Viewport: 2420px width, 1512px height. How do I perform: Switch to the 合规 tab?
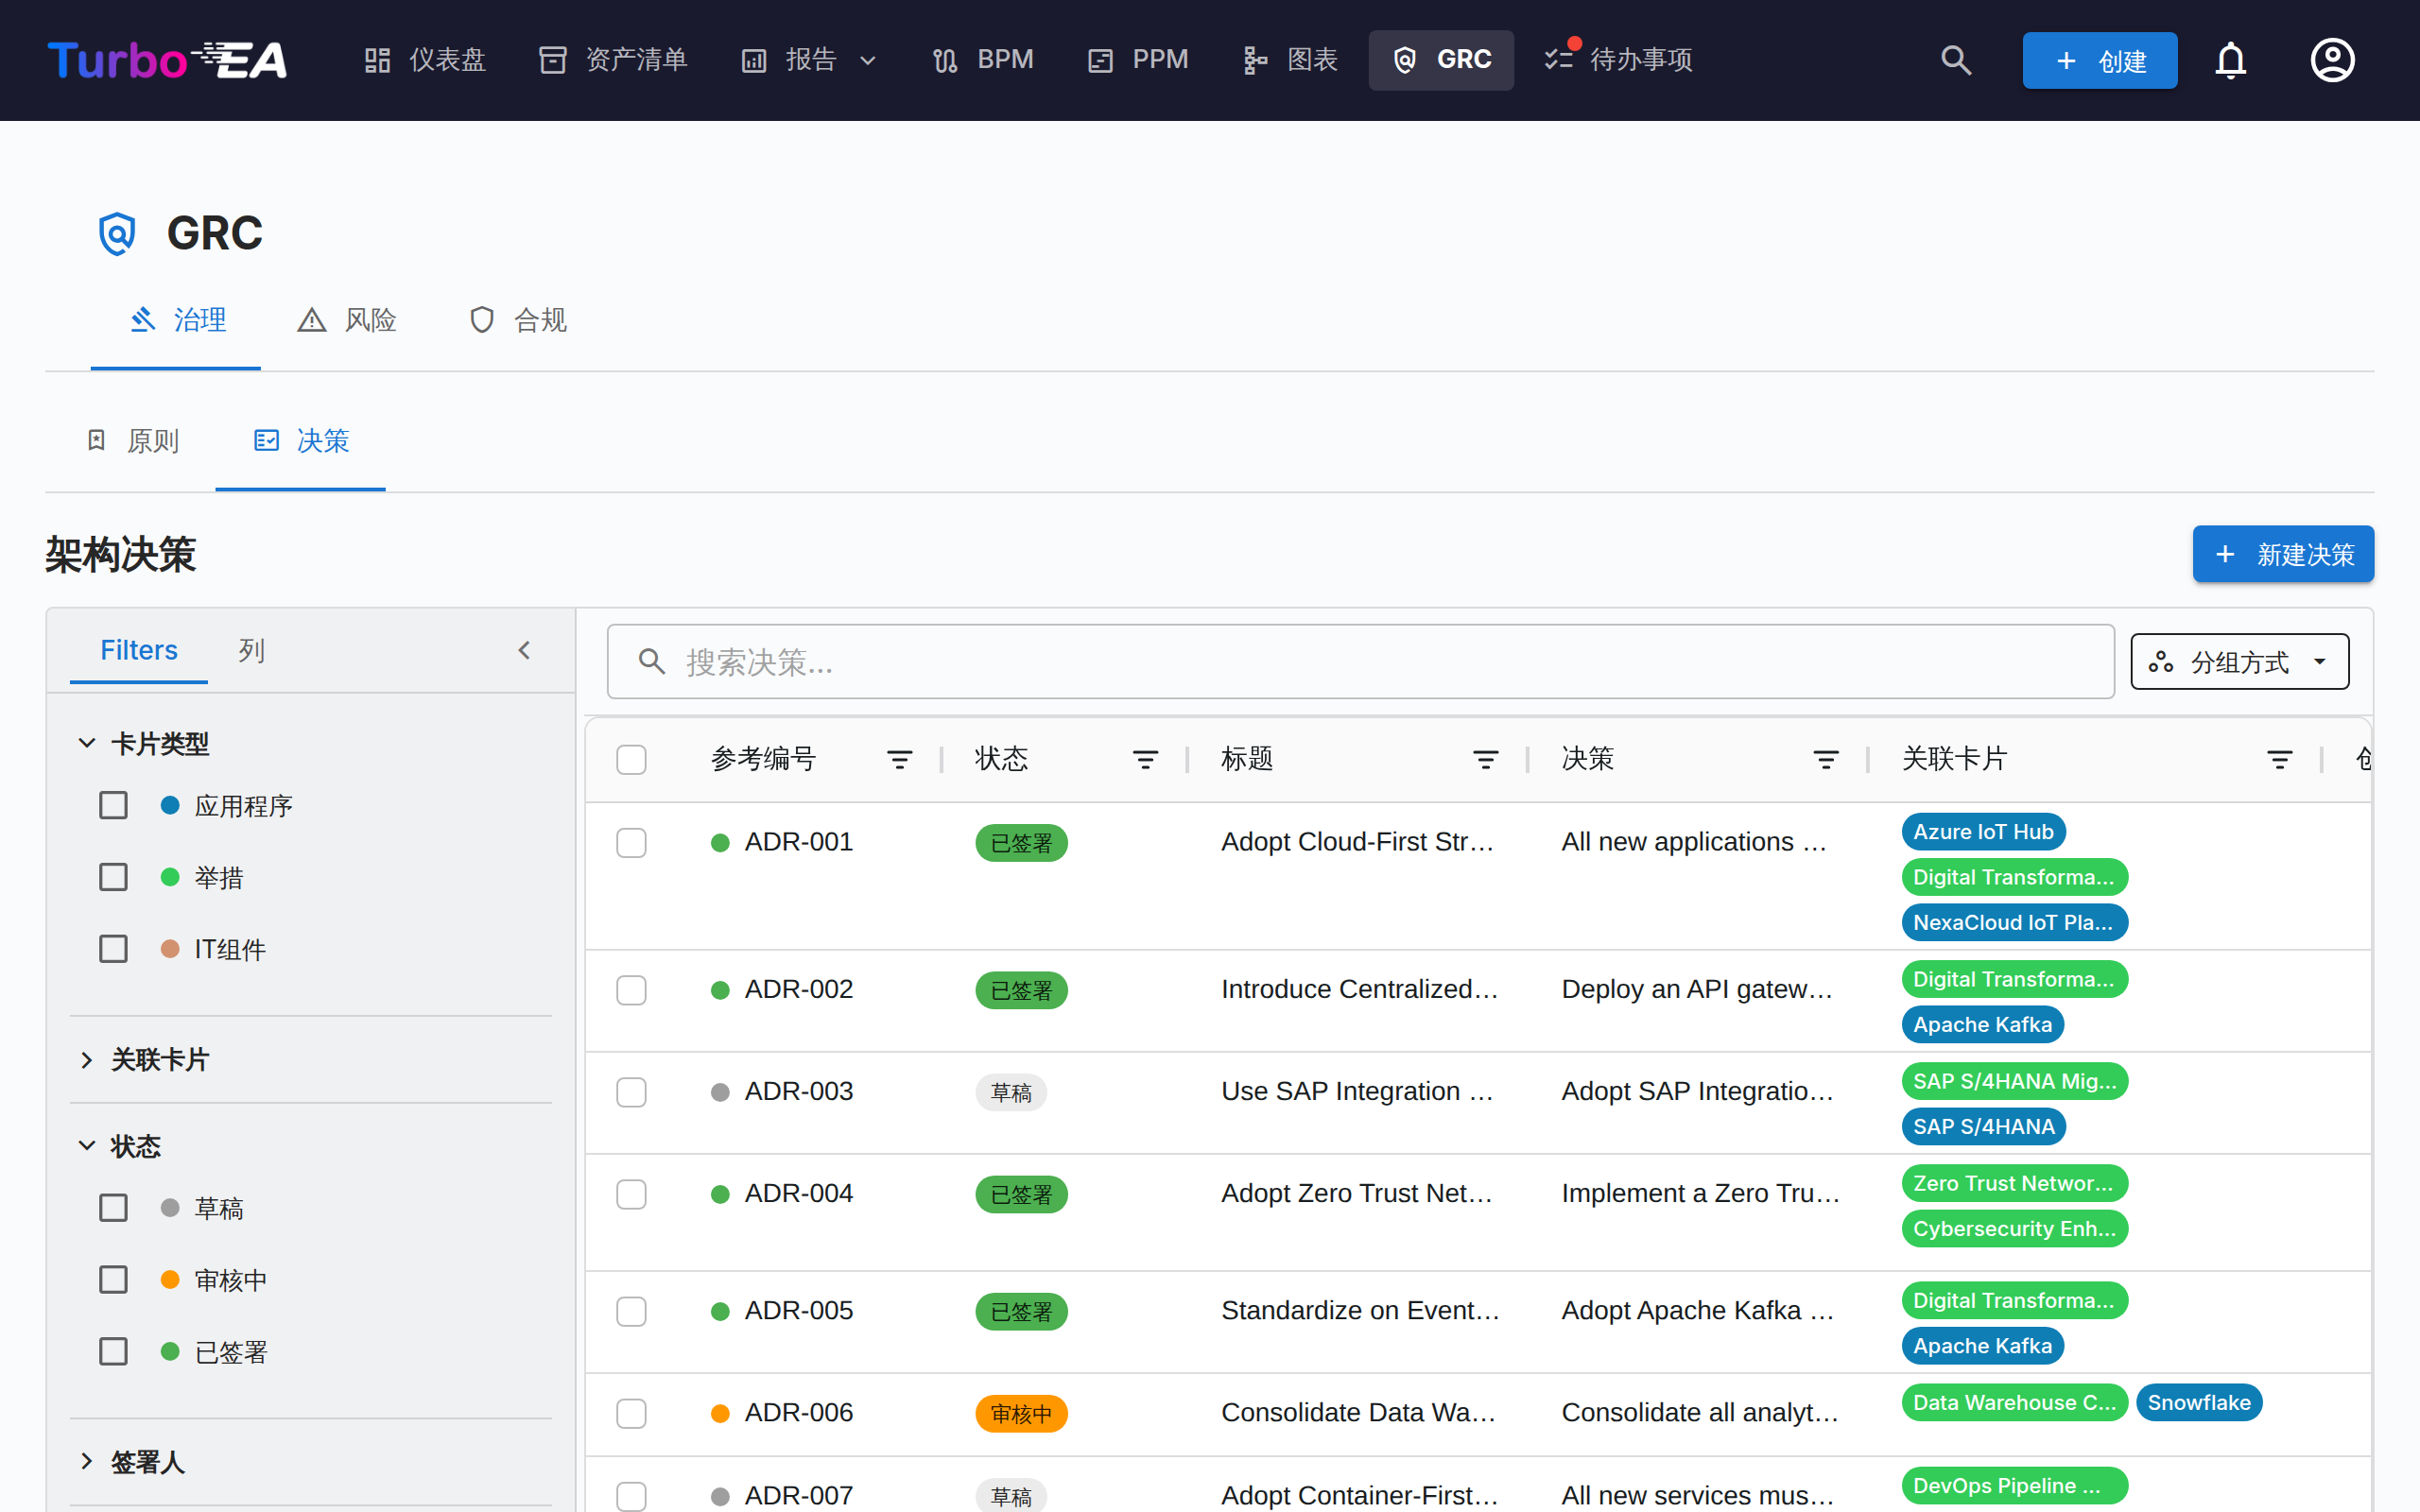point(517,320)
